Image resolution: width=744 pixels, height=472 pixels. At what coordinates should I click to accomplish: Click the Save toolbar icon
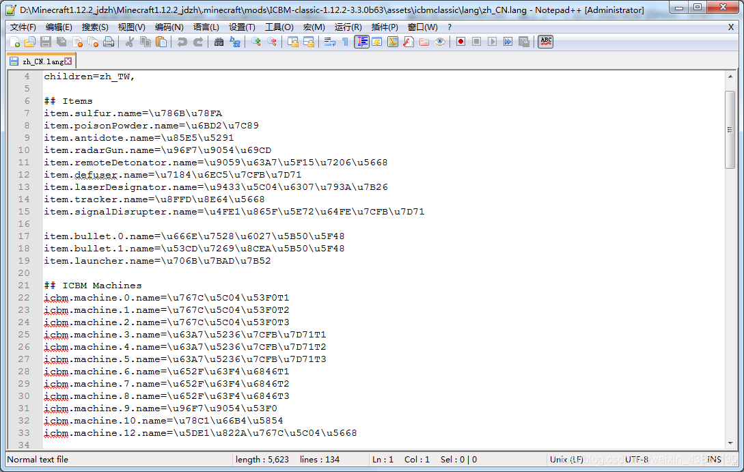46,42
